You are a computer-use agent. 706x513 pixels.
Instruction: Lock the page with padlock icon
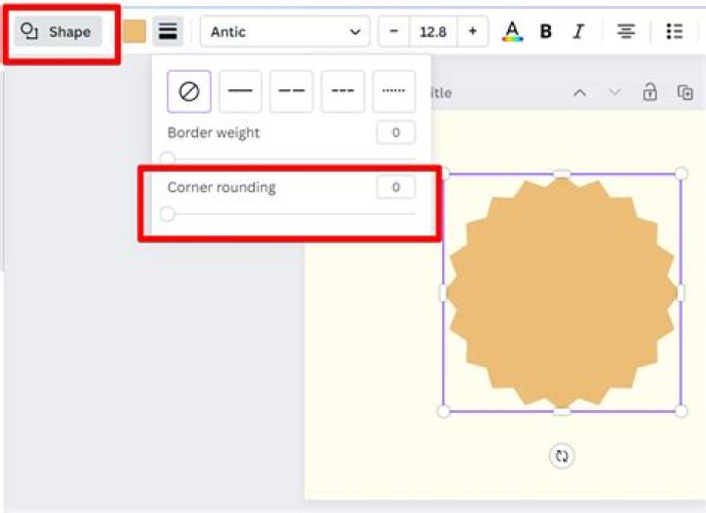(650, 92)
